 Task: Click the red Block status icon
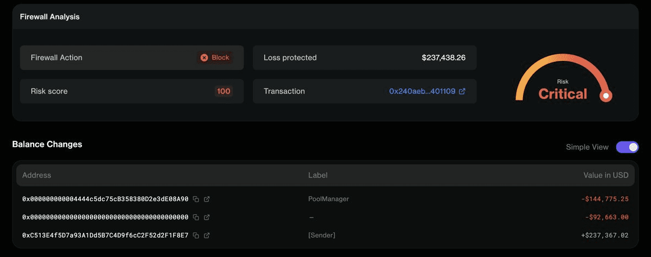point(204,57)
